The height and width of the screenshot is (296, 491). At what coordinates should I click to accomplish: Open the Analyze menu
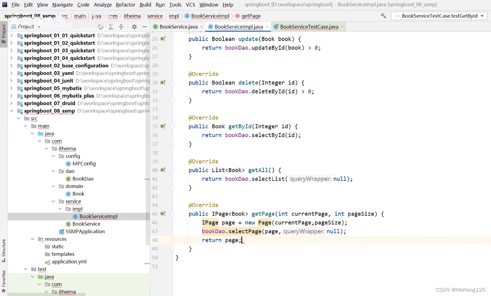(103, 5)
